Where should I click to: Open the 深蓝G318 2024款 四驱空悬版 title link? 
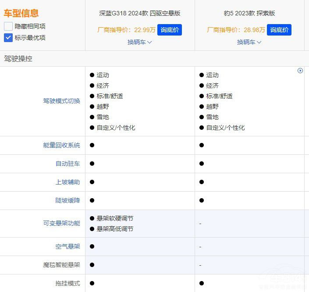[x=140, y=13]
